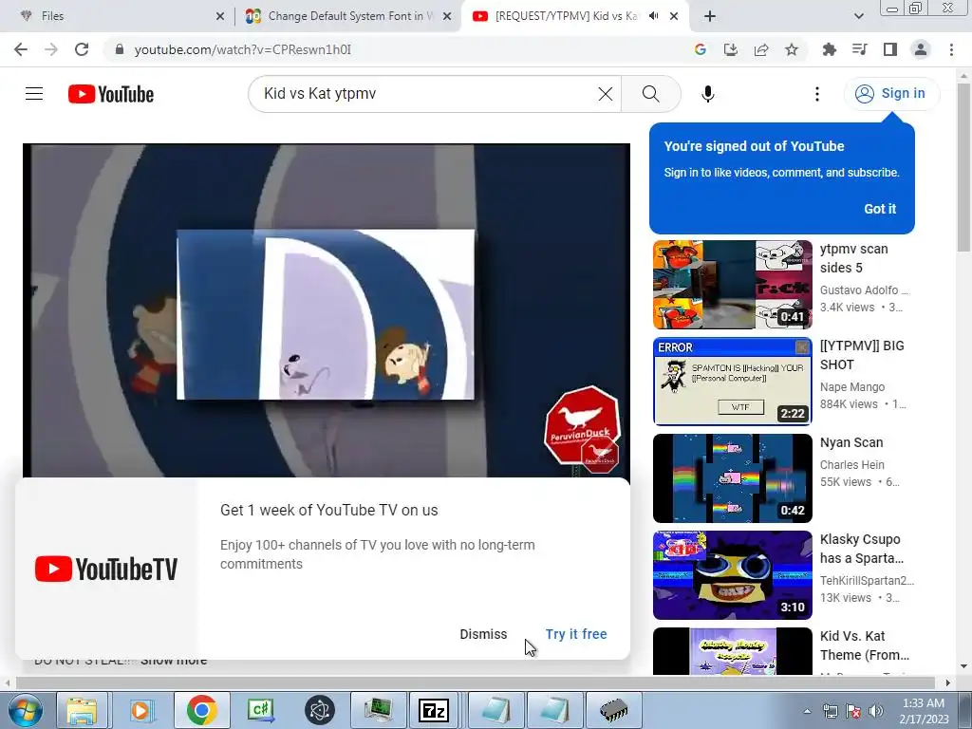Click the Sign in button
Viewport: 972px width, 729px height.
891,94
